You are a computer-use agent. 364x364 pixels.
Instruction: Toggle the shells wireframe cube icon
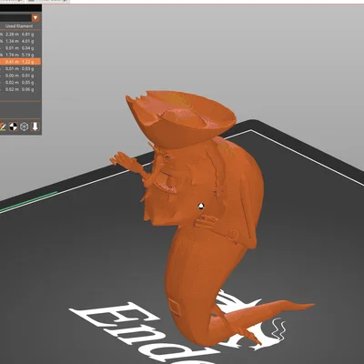point(25,126)
